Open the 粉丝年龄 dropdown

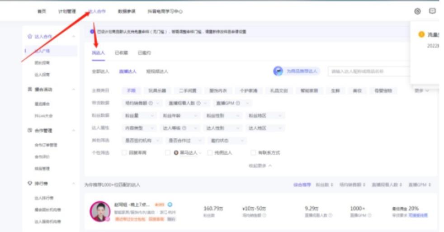coord(180,116)
